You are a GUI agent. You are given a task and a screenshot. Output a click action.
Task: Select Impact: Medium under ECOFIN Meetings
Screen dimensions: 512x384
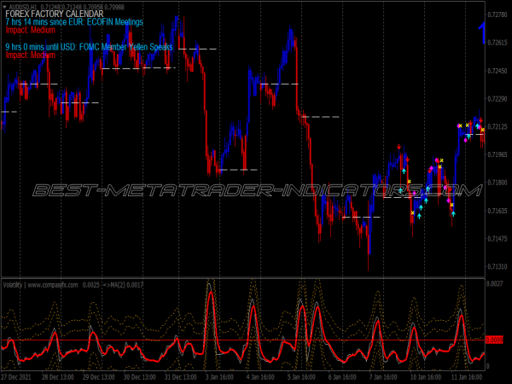tap(31, 30)
